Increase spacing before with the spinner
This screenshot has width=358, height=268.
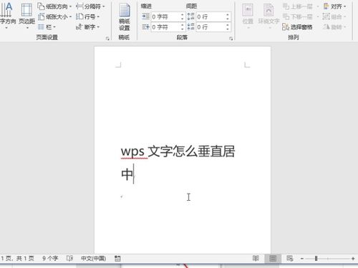[x=228, y=15]
